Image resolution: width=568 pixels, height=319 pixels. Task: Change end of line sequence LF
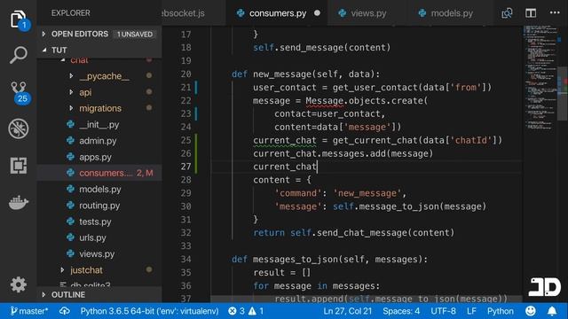(471, 311)
